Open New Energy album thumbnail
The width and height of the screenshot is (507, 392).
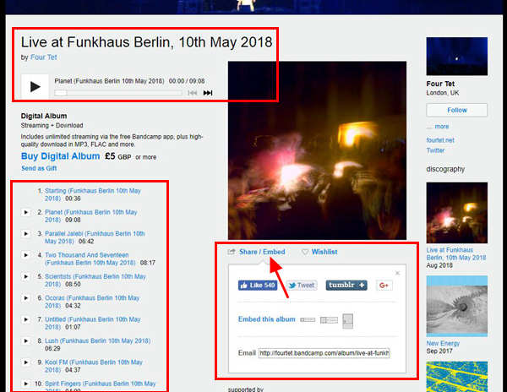(x=457, y=306)
